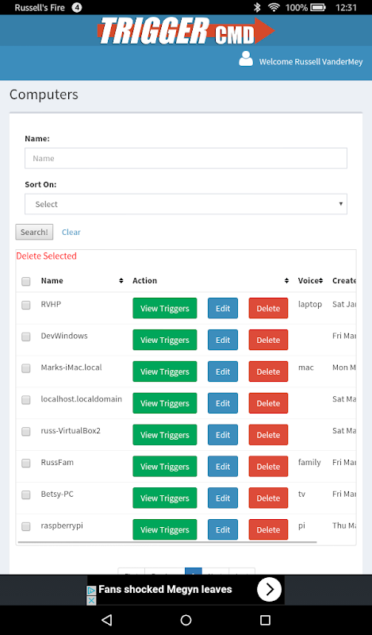
Task: Open the TriggerCMD logo home link
Action: tap(186, 31)
